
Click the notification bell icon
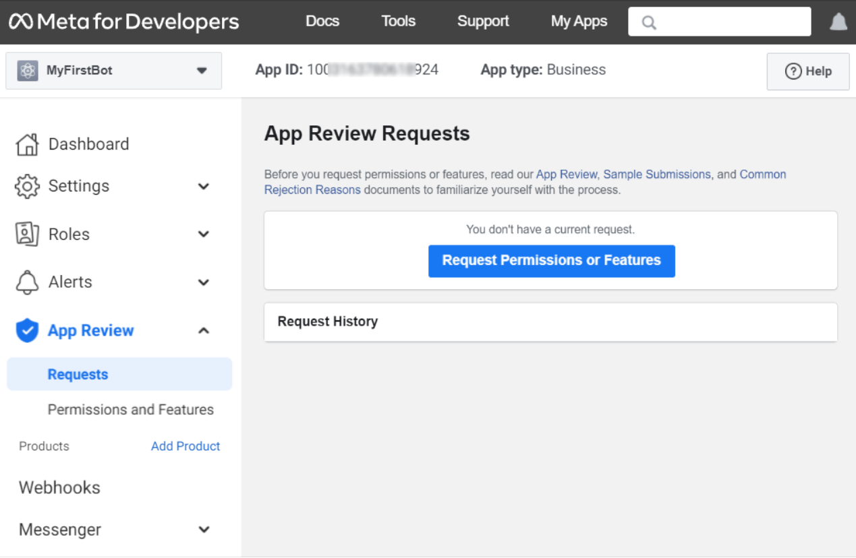[x=838, y=22]
